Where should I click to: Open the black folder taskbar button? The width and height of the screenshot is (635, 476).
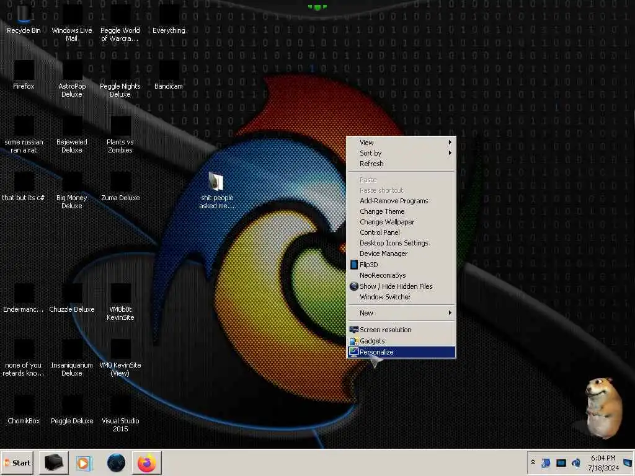tap(54, 462)
